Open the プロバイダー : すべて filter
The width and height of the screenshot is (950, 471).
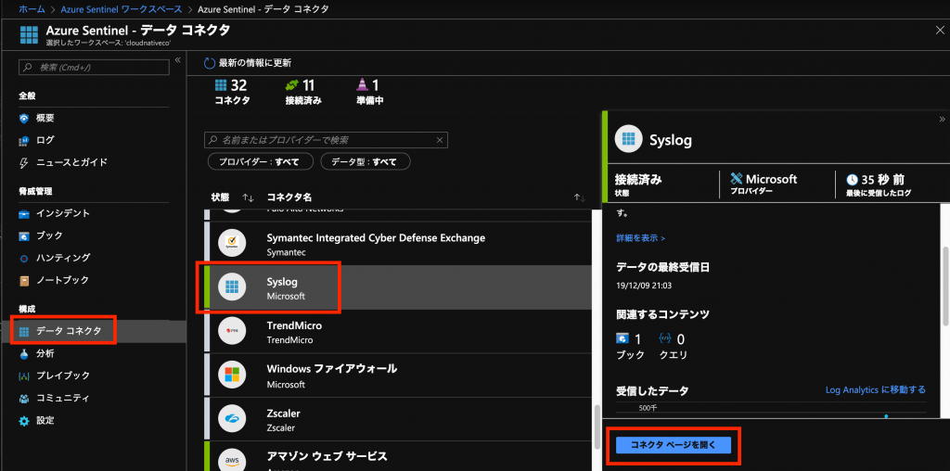(x=261, y=161)
